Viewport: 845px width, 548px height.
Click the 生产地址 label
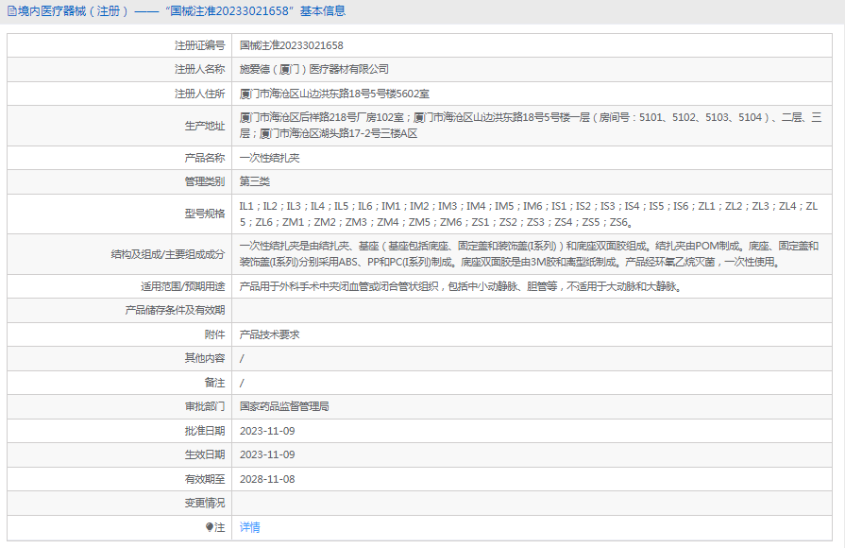click(205, 125)
